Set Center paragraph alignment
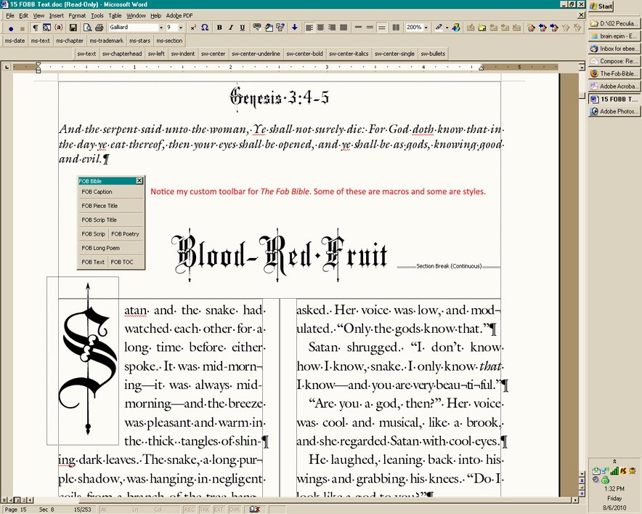The height and width of the screenshot is (514, 642). click(320, 28)
